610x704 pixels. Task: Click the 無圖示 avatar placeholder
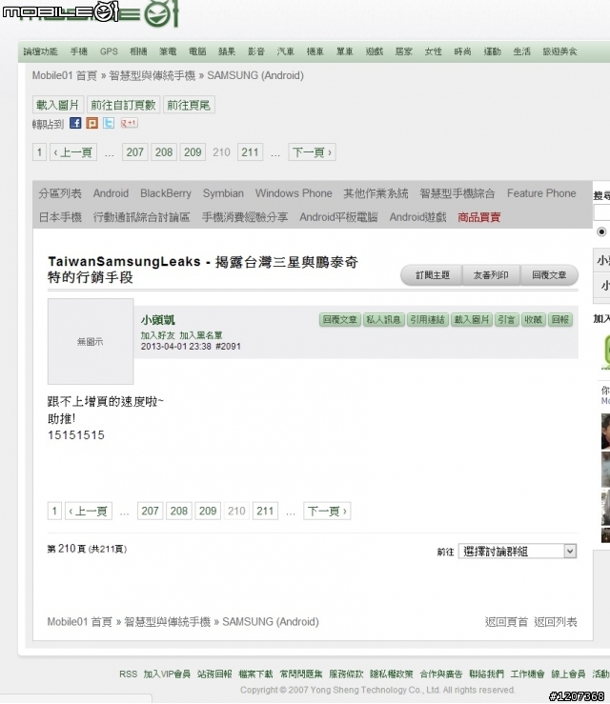[x=91, y=342]
